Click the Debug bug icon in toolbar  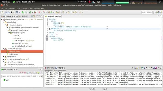[26, 12]
